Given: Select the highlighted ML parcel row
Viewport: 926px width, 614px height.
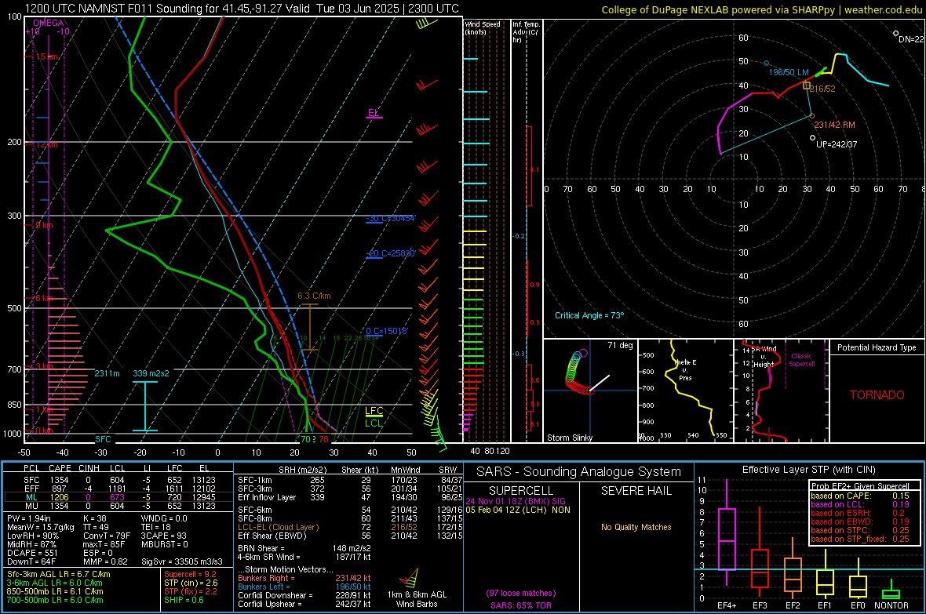Looking at the screenshot, I should 118,498.
